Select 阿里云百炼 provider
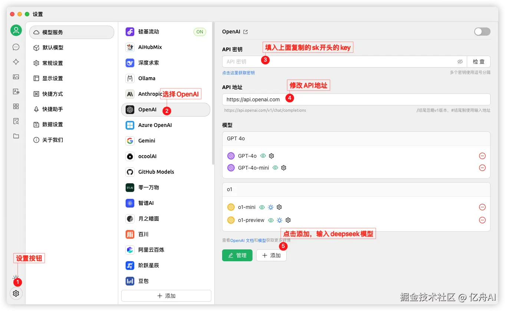Viewport: 505px width, 311px height. tap(166, 250)
